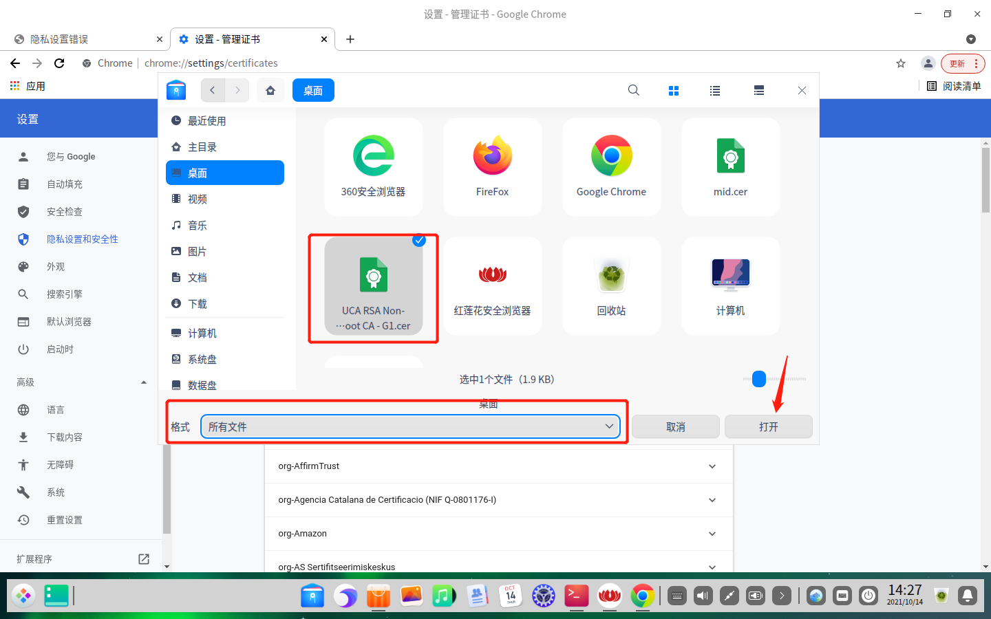This screenshot has width=991, height=619.
Task: Switch to detailed tree view in dialog
Action: 759,91
